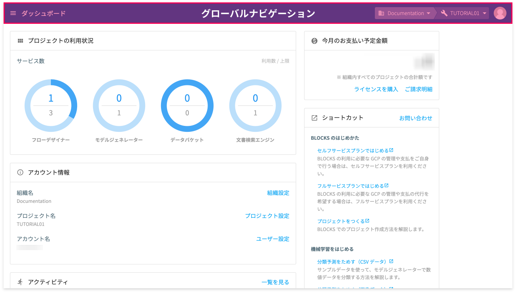Open the ユーザー設定 link

pos(273,239)
